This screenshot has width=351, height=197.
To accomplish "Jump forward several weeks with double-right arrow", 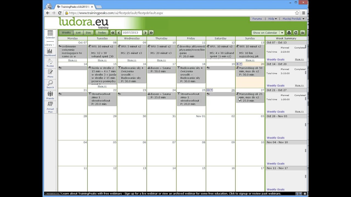I will pyautogui.click(x=151, y=33).
